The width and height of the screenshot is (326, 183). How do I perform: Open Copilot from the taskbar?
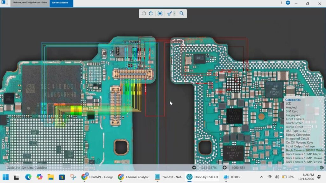point(39,177)
